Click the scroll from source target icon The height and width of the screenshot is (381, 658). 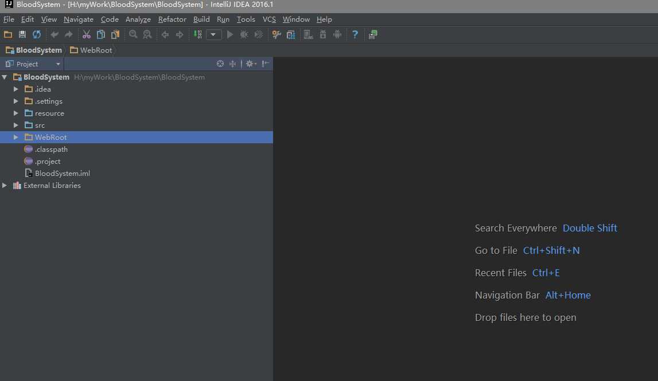(x=220, y=64)
